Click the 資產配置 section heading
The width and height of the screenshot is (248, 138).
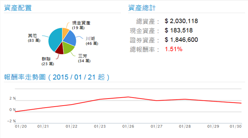[x=18, y=8]
